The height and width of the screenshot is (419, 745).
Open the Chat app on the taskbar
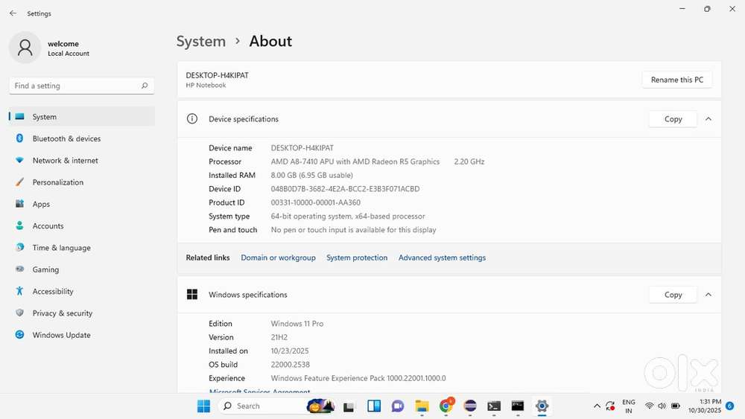point(398,406)
